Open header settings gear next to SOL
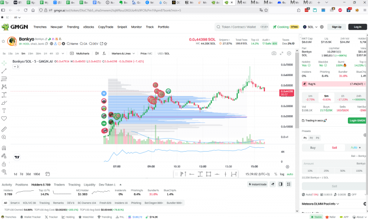The height and width of the screenshot is (219, 368). point(322,27)
